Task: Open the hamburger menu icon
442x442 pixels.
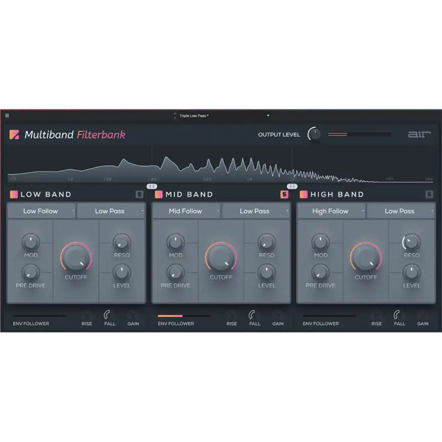Action: pyautogui.click(x=7, y=115)
